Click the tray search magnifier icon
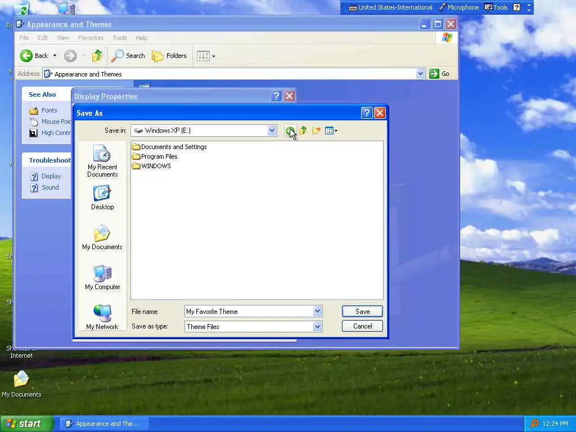The height and width of the screenshot is (432, 576). (534, 424)
